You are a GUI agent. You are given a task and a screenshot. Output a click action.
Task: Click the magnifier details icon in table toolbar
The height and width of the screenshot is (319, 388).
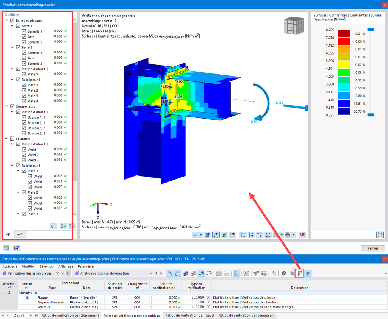pos(292,274)
